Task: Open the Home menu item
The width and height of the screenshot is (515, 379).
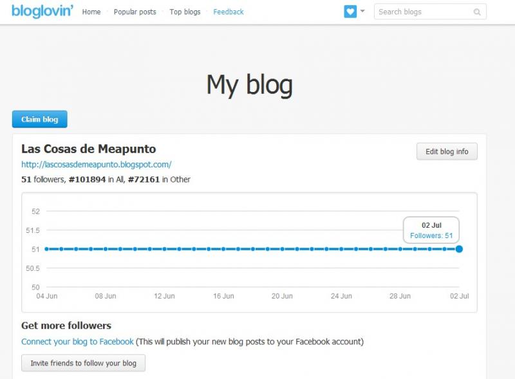Action: 91,12
